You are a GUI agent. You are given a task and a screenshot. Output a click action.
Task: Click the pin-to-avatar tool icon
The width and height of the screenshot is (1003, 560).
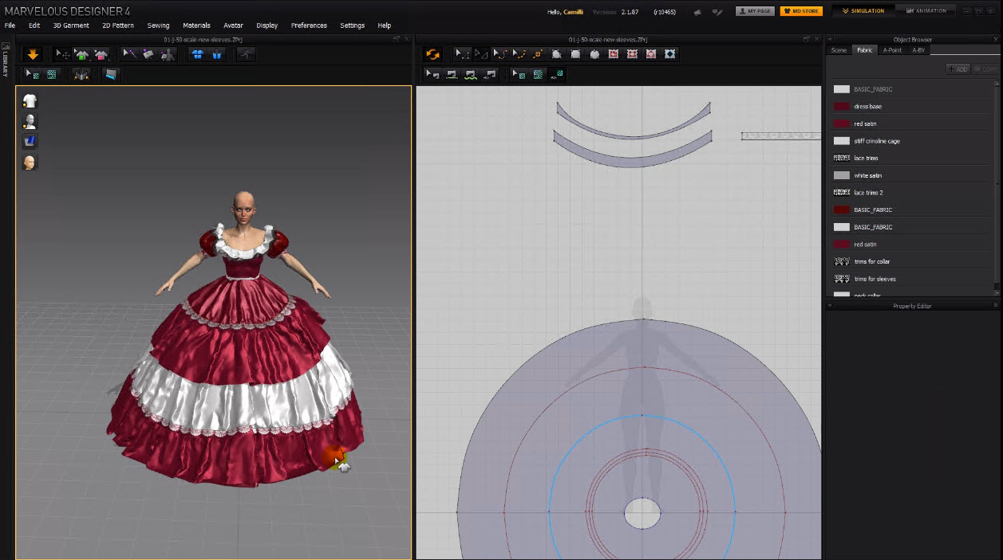coord(168,54)
